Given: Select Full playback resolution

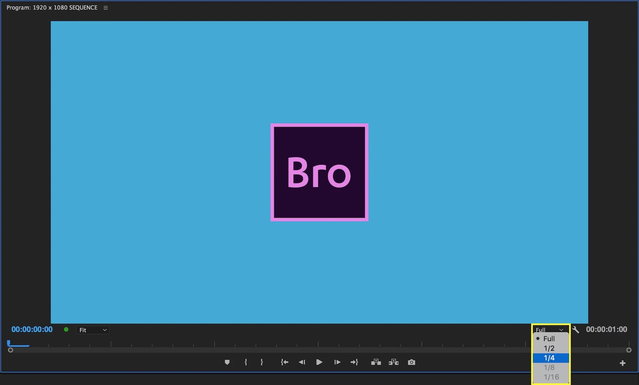Looking at the screenshot, I should [x=549, y=339].
